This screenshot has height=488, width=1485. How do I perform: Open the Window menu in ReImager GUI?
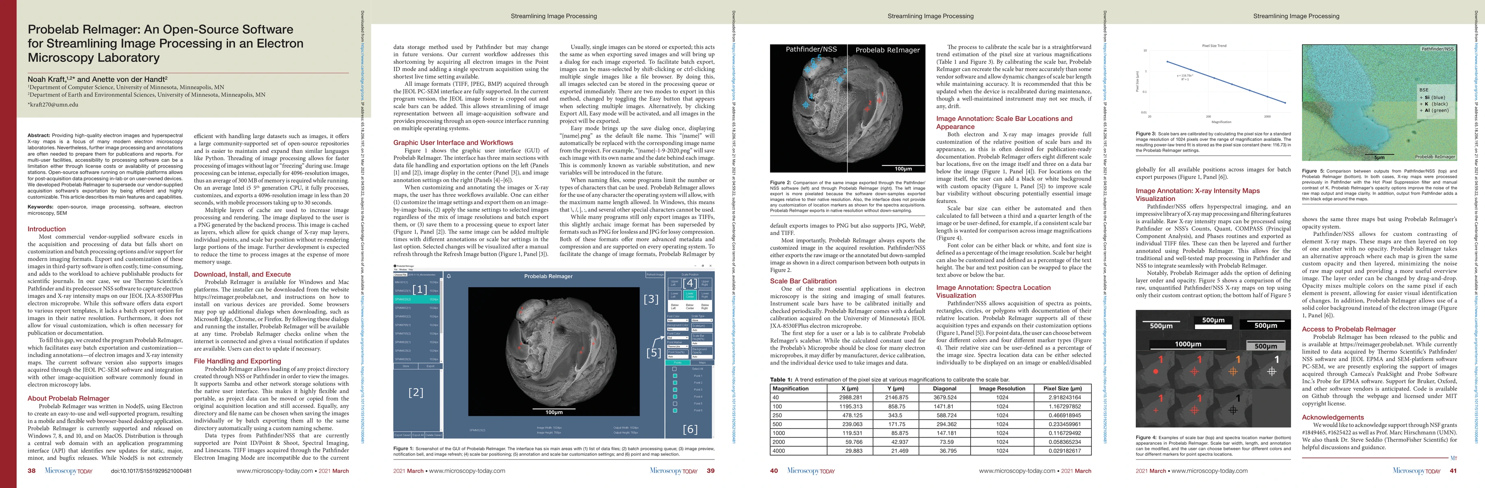(403, 270)
